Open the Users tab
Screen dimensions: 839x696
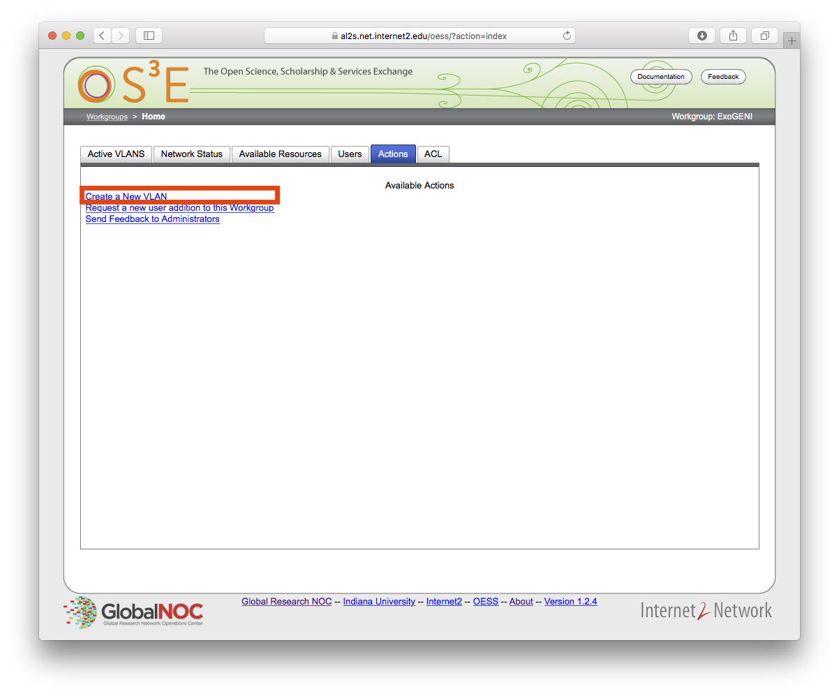coord(350,154)
